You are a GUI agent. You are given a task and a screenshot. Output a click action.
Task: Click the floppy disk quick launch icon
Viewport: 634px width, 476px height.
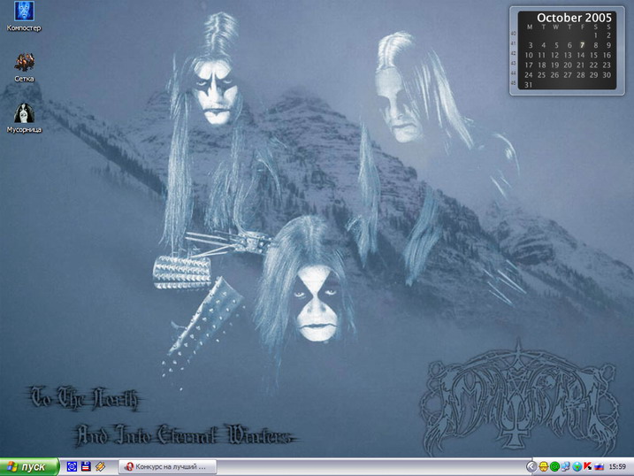pos(86,466)
